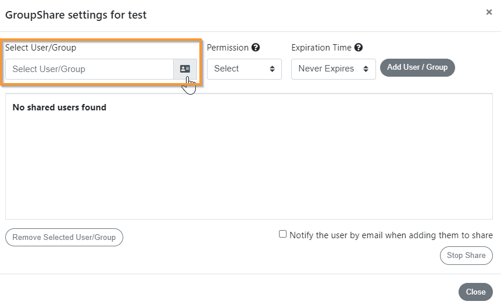Click the Expiration Time help icon
Image resolution: width=501 pixels, height=305 pixels.
point(359,48)
